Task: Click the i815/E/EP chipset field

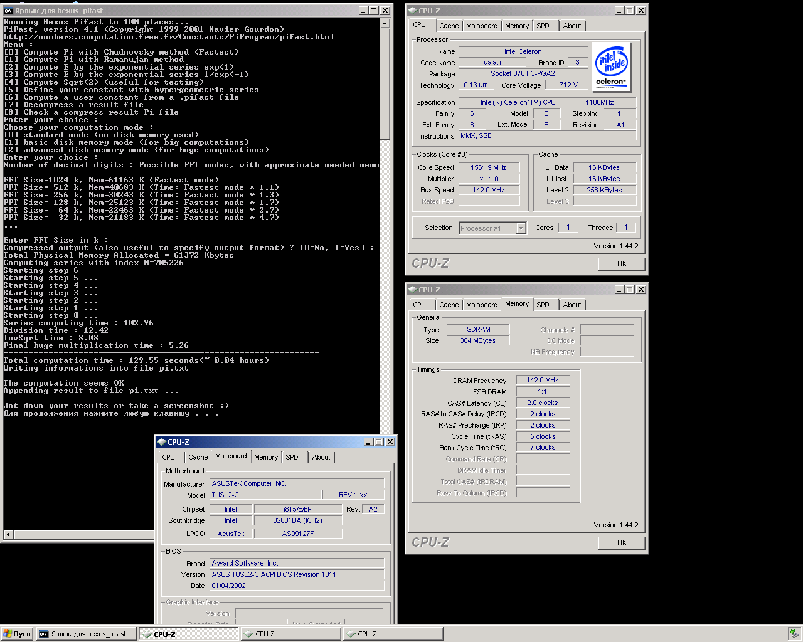Action: pos(297,509)
